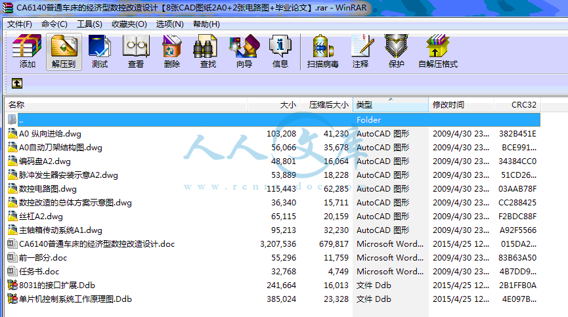The height and width of the screenshot is (317, 568).
Task: Click CRC32 value F2BDC88F
Action: click(x=517, y=217)
